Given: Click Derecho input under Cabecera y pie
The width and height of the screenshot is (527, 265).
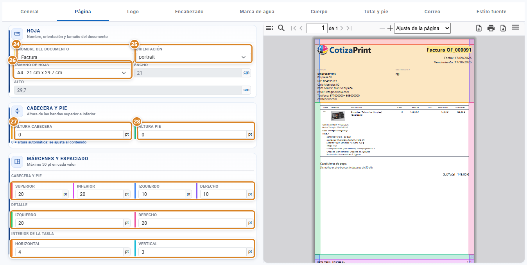Looking at the screenshot, I should pyautogui.click(x=223, y=194).
